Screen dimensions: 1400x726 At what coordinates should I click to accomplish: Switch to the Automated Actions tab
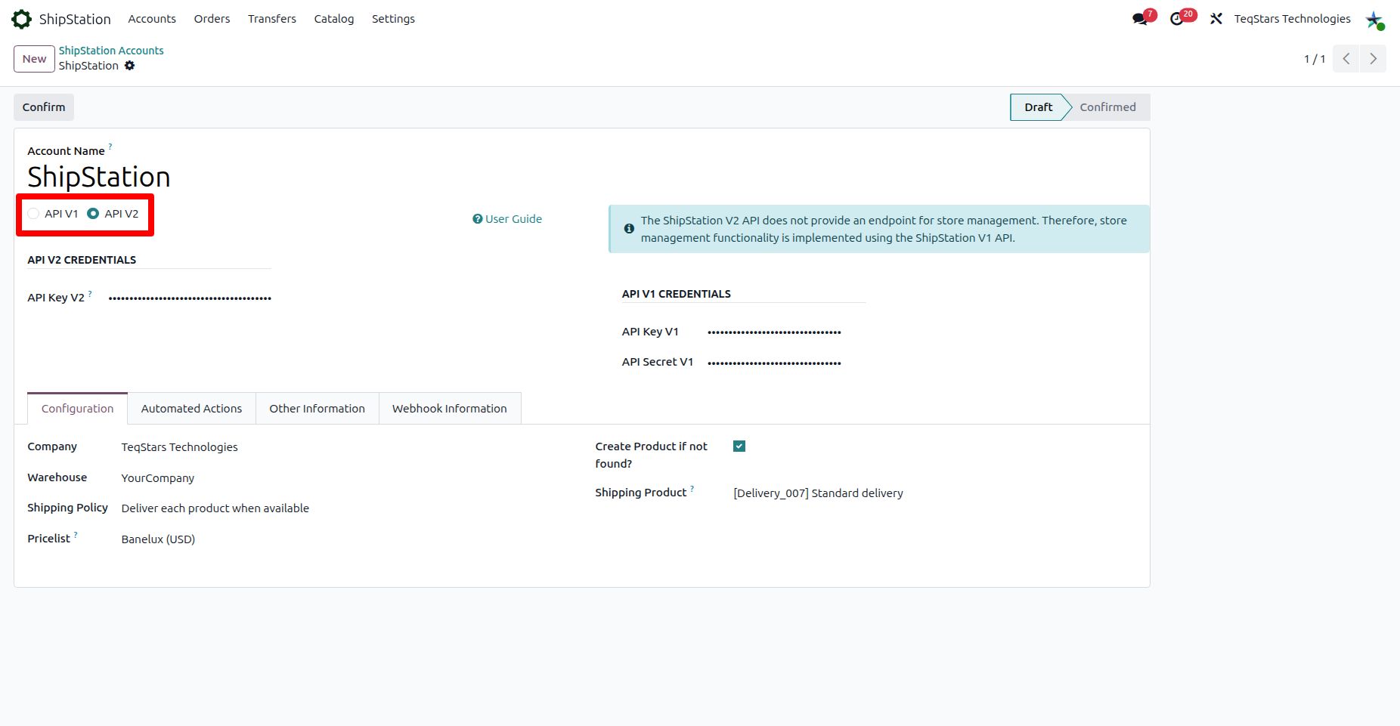[192, 409]
